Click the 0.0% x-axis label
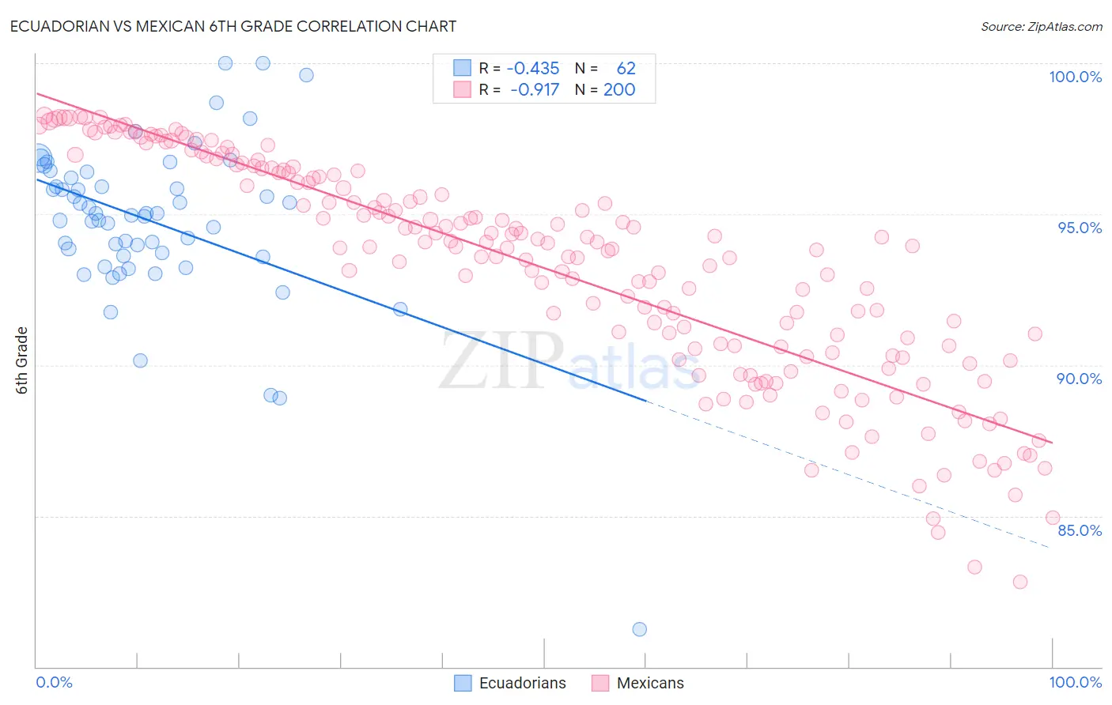This screenshot has height=705, width=1112. click(x=55, y=682)
